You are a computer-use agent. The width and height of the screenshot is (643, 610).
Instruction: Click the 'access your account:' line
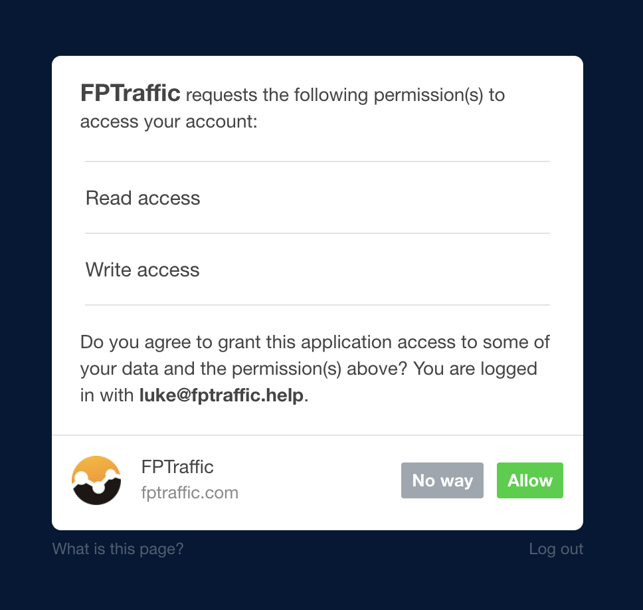[169, 122]
